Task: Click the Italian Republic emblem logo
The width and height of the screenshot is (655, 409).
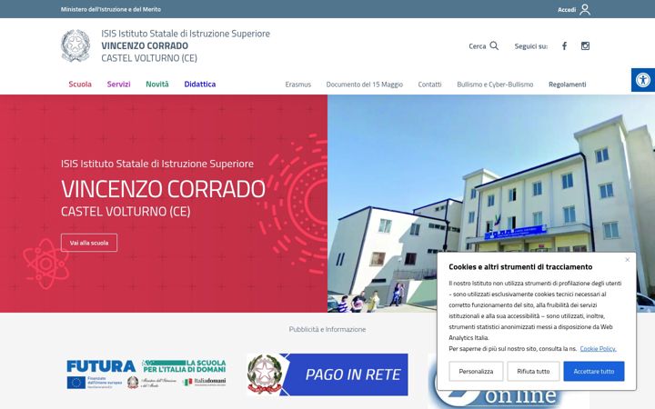Action: pyautogui.click(x=76, y=45)
